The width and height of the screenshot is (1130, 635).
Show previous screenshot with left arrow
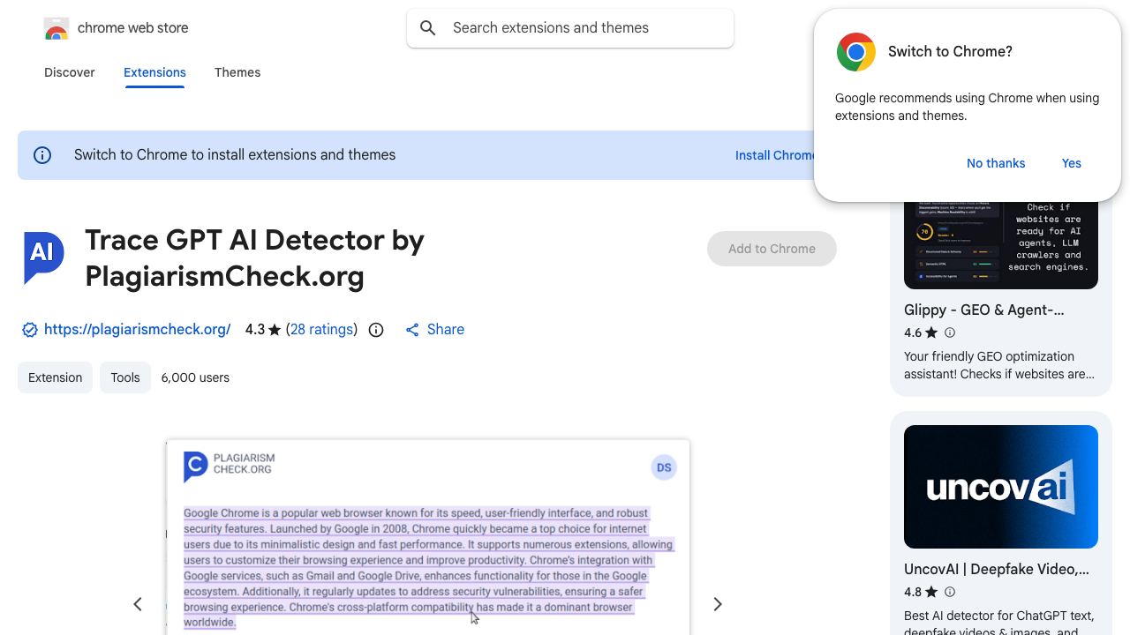point(138,604)
